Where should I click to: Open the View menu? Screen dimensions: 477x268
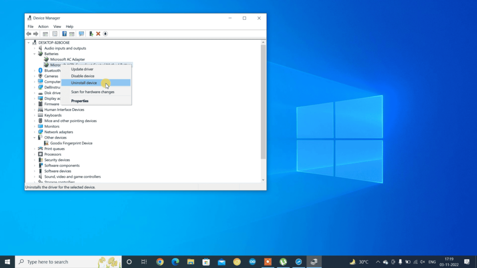click(x=57, y=27)
